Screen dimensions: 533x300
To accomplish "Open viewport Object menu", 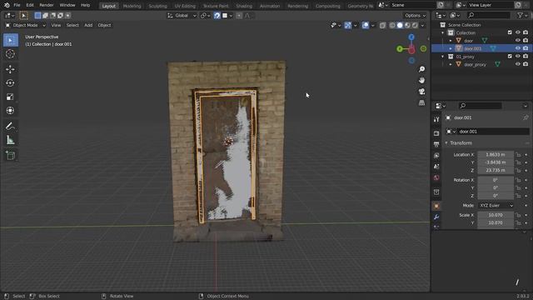I will point(104,25).
